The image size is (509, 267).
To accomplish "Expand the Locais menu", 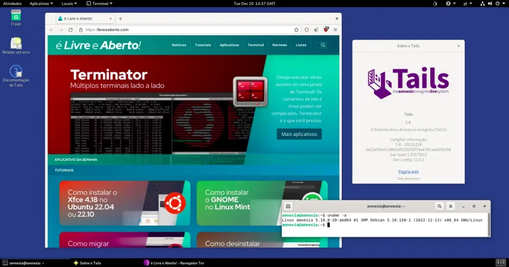I will point(69,4).
